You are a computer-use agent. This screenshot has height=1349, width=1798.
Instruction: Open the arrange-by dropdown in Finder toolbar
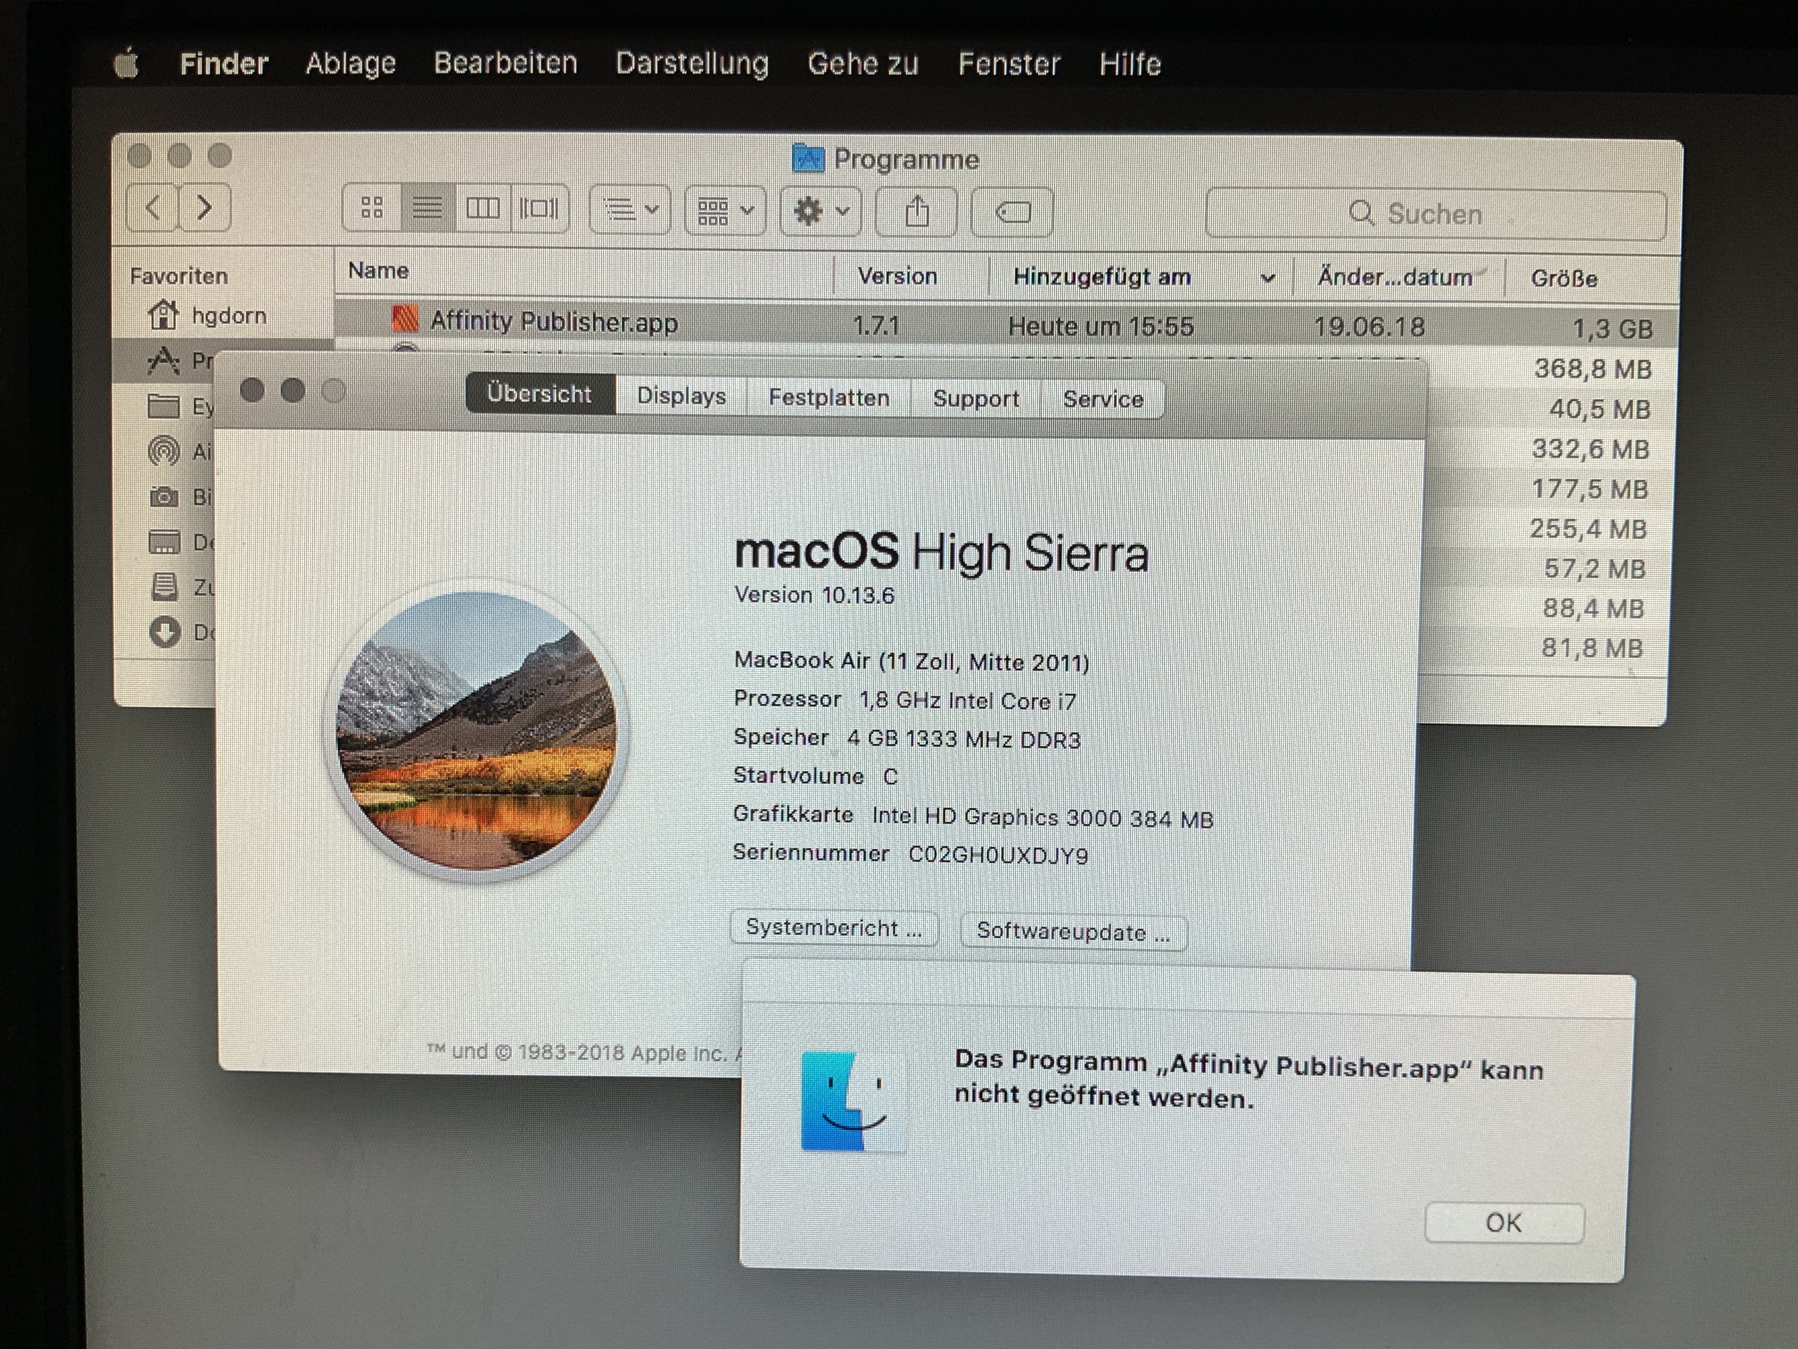(x=630, y=210)
